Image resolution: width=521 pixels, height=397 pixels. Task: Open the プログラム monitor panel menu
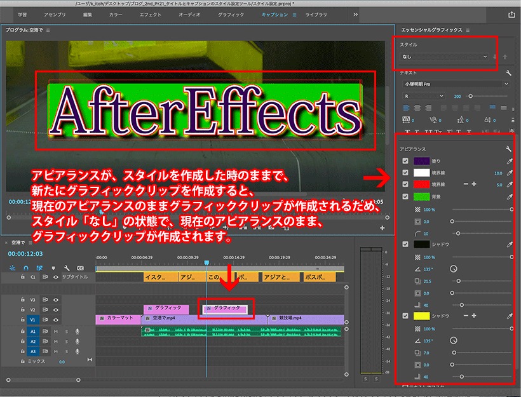(x=48, y=30)
